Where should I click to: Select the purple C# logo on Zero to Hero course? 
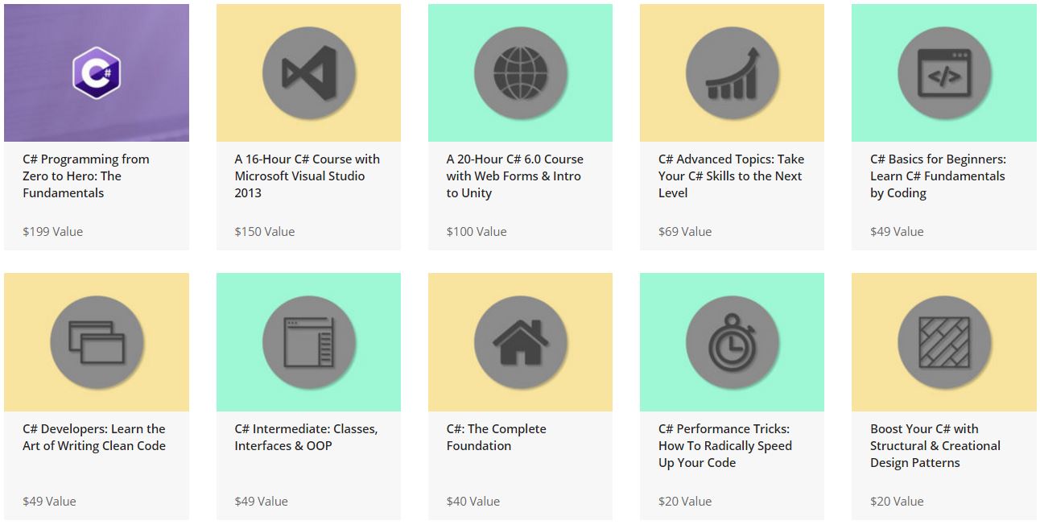96,72
